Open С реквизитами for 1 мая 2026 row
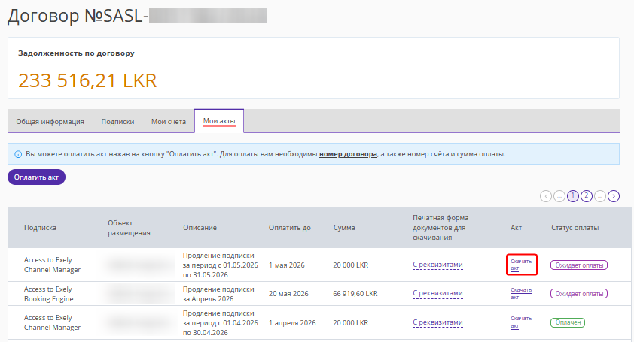The height and width of the screenshot is (342, 634). coord(437,265)
